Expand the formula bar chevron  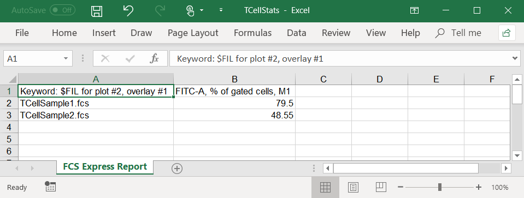(x=515, y=59)
